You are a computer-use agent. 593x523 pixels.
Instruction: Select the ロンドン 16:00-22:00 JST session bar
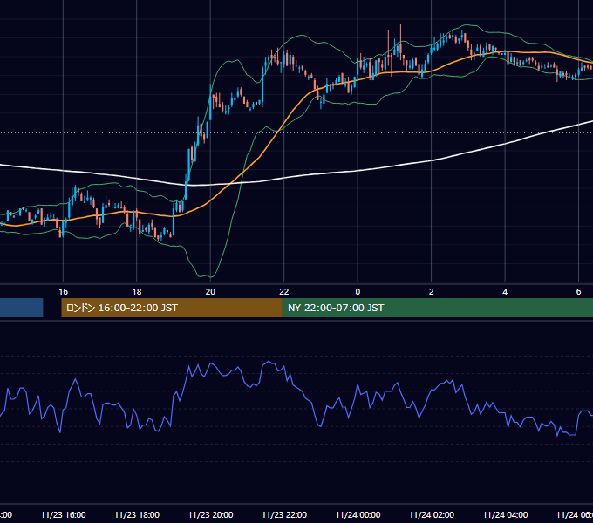[x=172, y=308]
